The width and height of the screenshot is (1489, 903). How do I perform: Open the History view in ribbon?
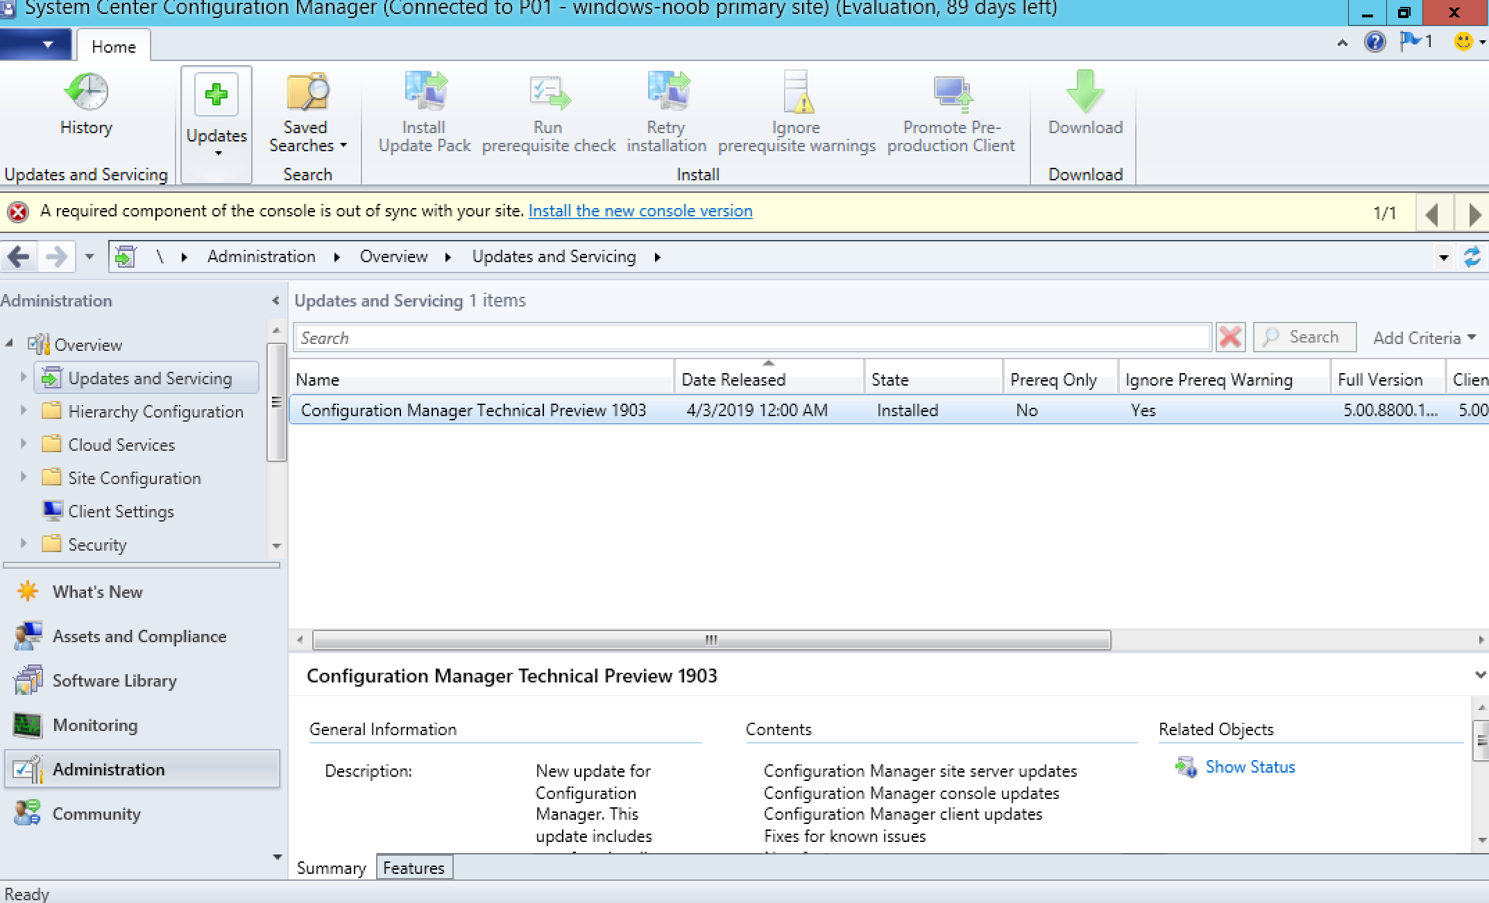click(86, 104)
